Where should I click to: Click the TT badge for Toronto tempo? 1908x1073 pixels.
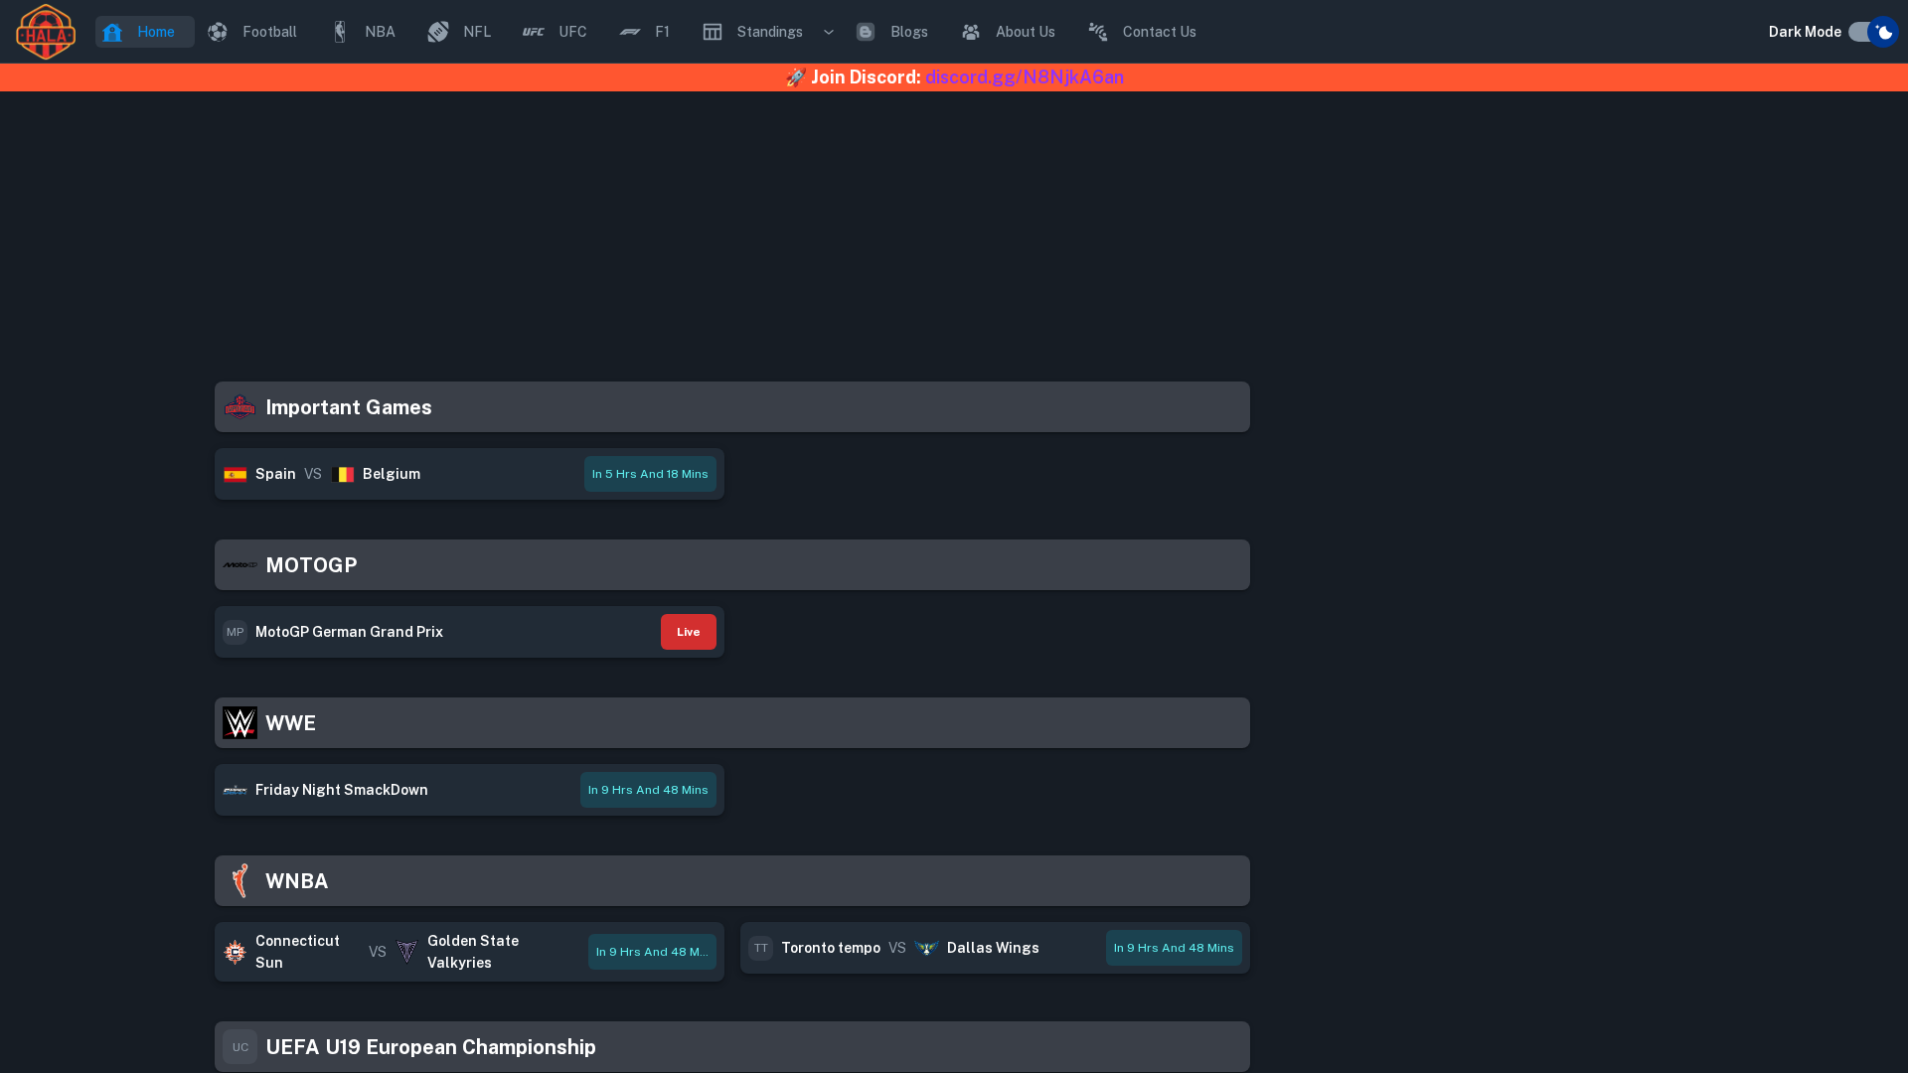(x=760, y=948)
